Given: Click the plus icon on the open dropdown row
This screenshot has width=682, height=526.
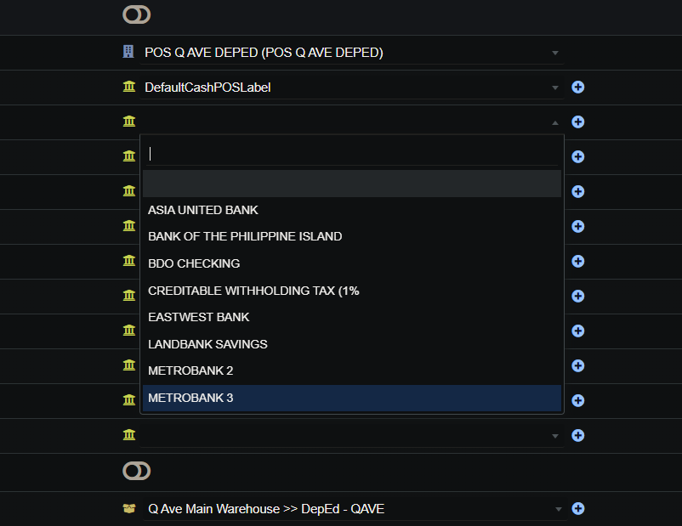Looking at the screenshot, I should [x=578, y=122].
